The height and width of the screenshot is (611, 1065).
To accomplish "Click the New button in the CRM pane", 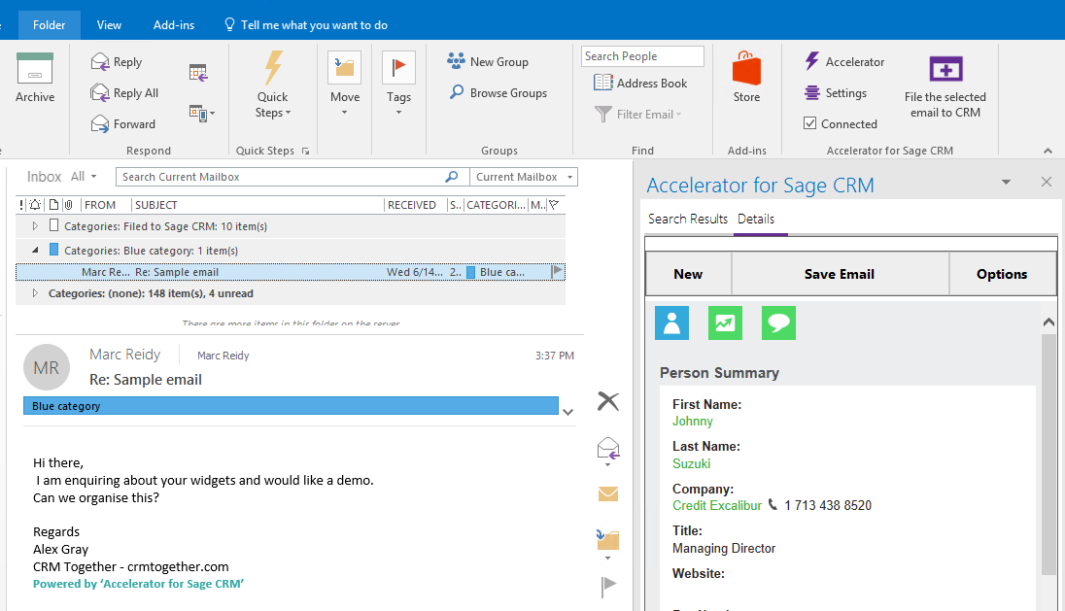I will pyautogui.click(x=688, y=274).
